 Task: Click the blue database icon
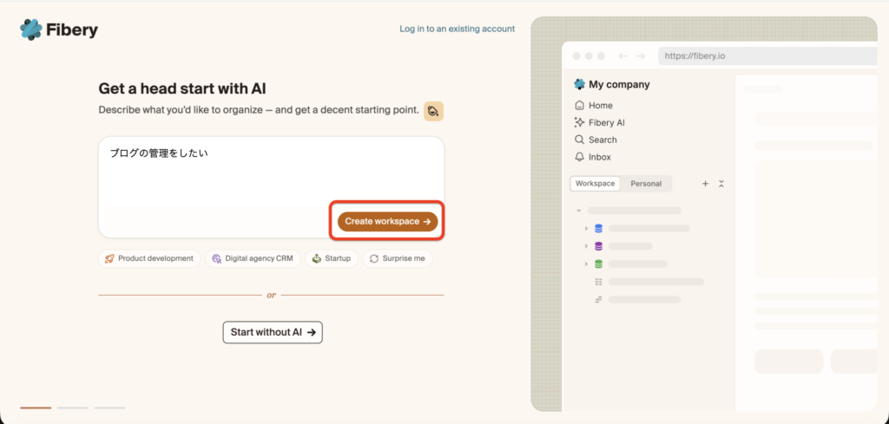pyautogui.click(x=598, y=229)
